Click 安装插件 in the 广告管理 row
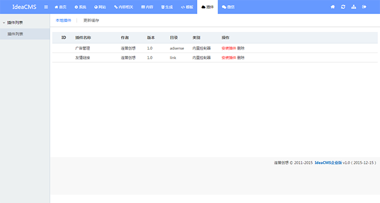Viewport: 380px width, 203px height. click(229, 48)
